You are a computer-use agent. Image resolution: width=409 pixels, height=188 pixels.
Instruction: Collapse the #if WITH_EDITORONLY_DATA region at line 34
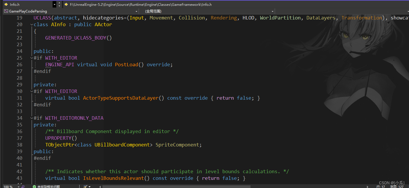(32, 118)
